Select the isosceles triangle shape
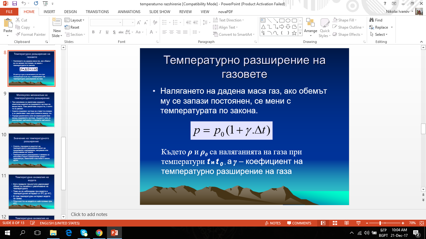426x239 pixels. (263, 27)
